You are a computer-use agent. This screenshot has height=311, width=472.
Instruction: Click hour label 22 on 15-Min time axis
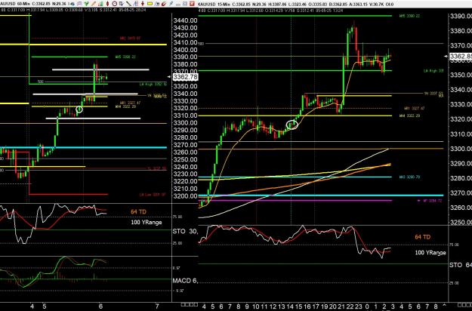click(x=350, y=306)
